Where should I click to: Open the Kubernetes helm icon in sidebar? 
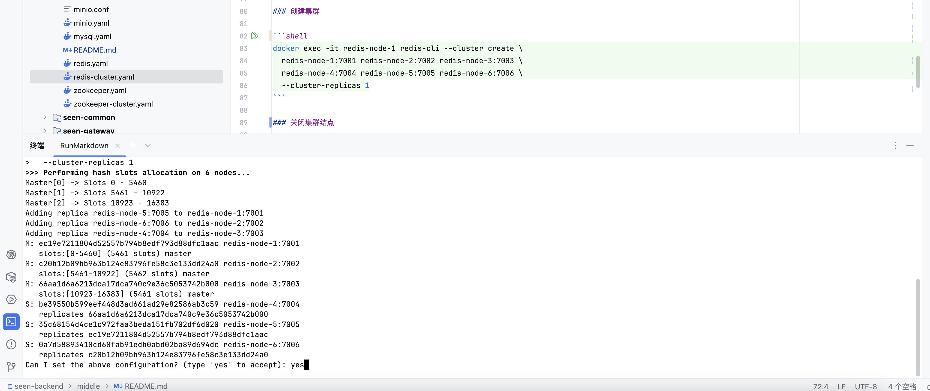point(11,254)
